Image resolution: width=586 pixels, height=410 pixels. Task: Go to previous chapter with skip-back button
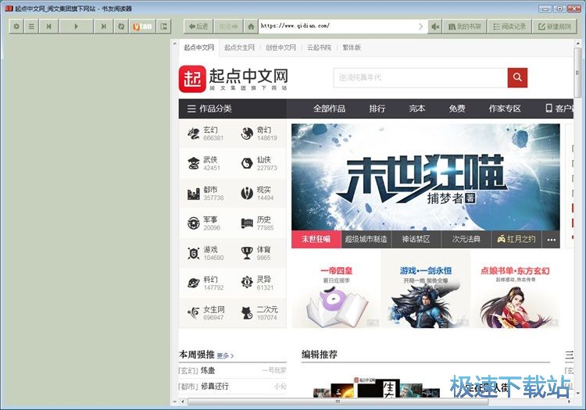click(x=49, y=26)
